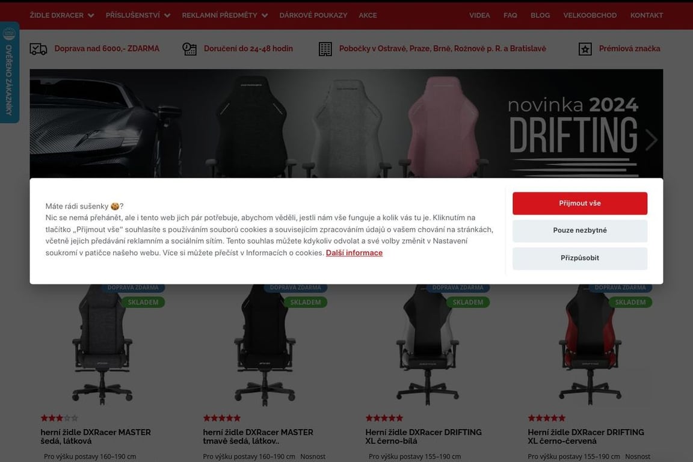Open dark grey MASTER chair image
The height and width of the screenshot is (462, 693).
pos(265,345)
